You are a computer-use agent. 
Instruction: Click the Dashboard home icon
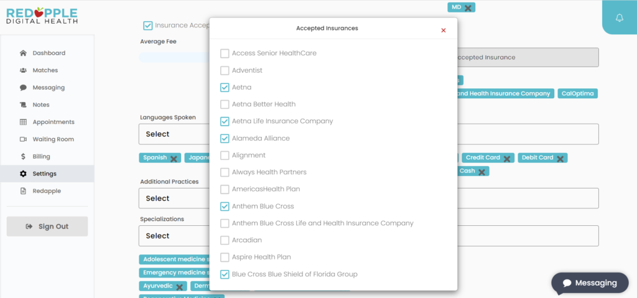(23, 54)
